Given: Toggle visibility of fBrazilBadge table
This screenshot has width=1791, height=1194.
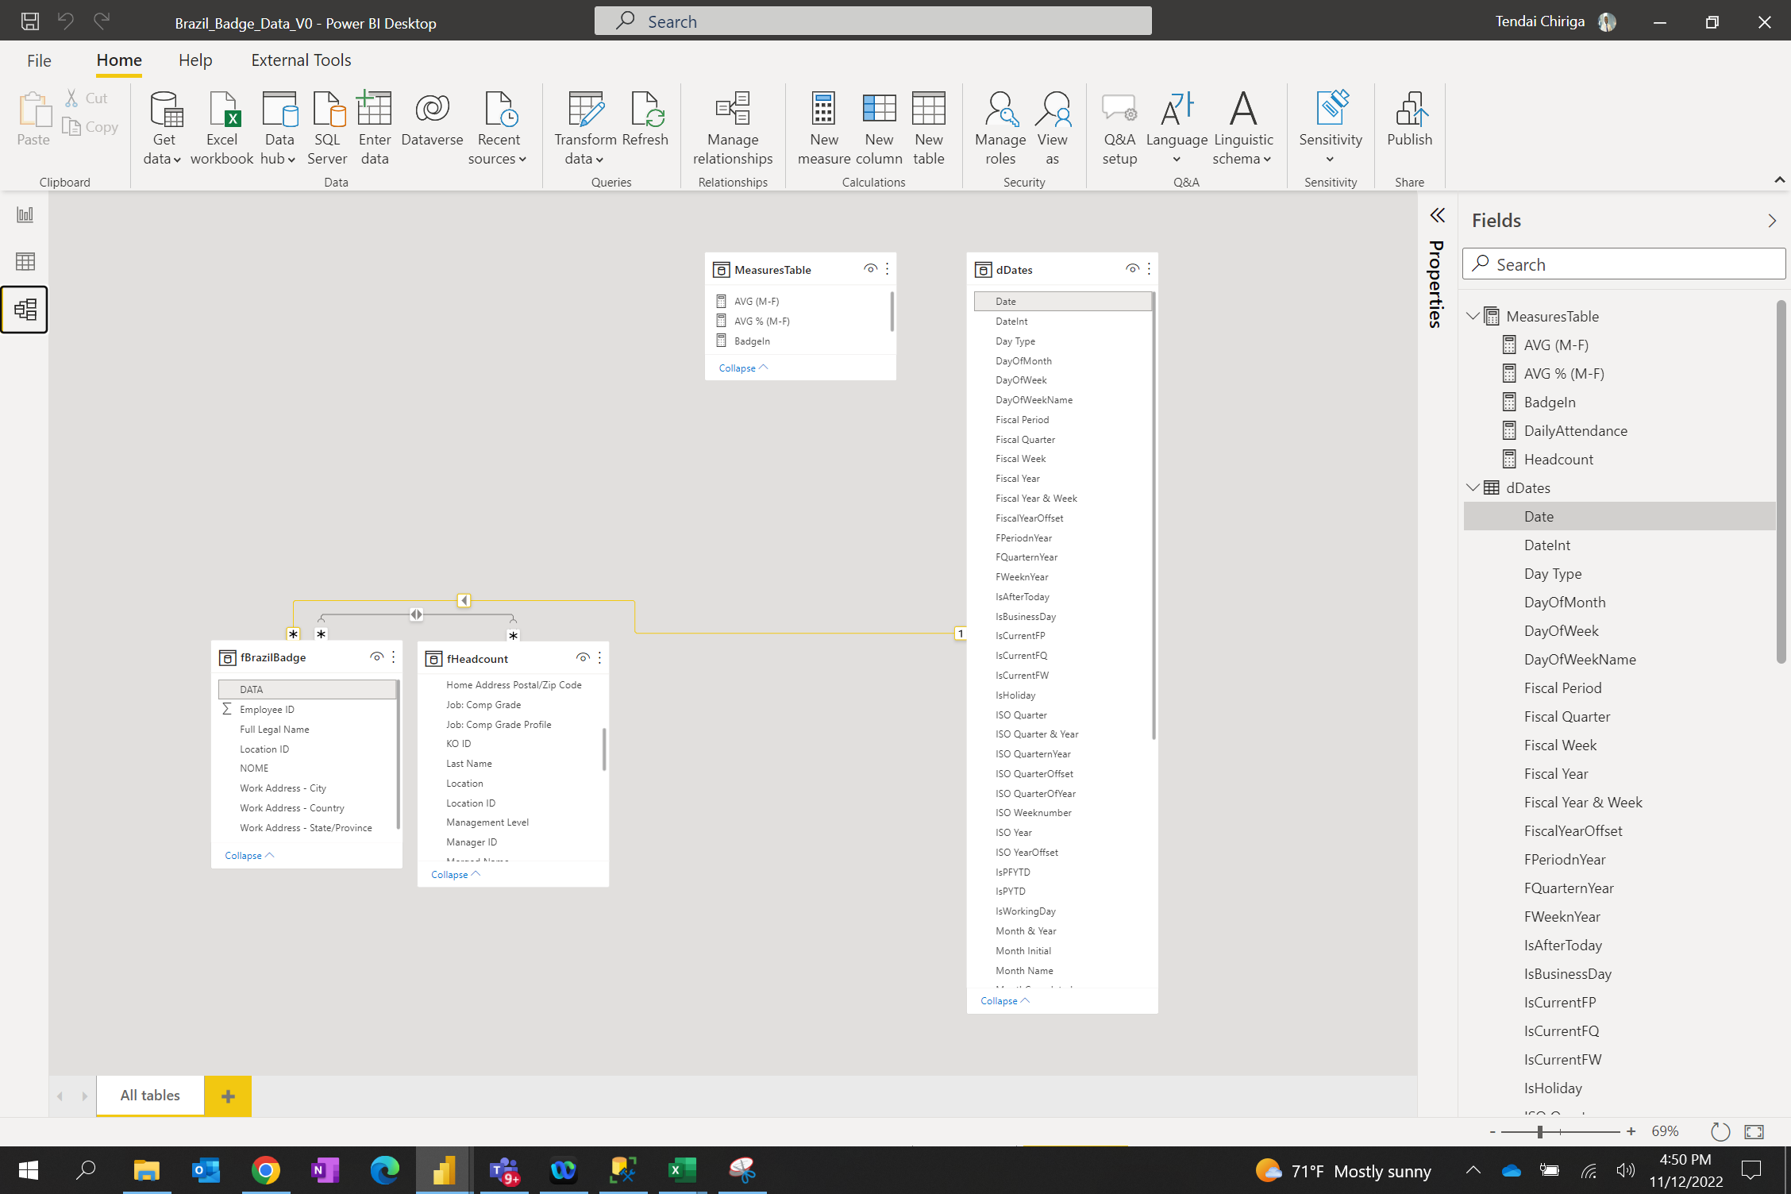Looking at the screenshot, I should [376, 657].
